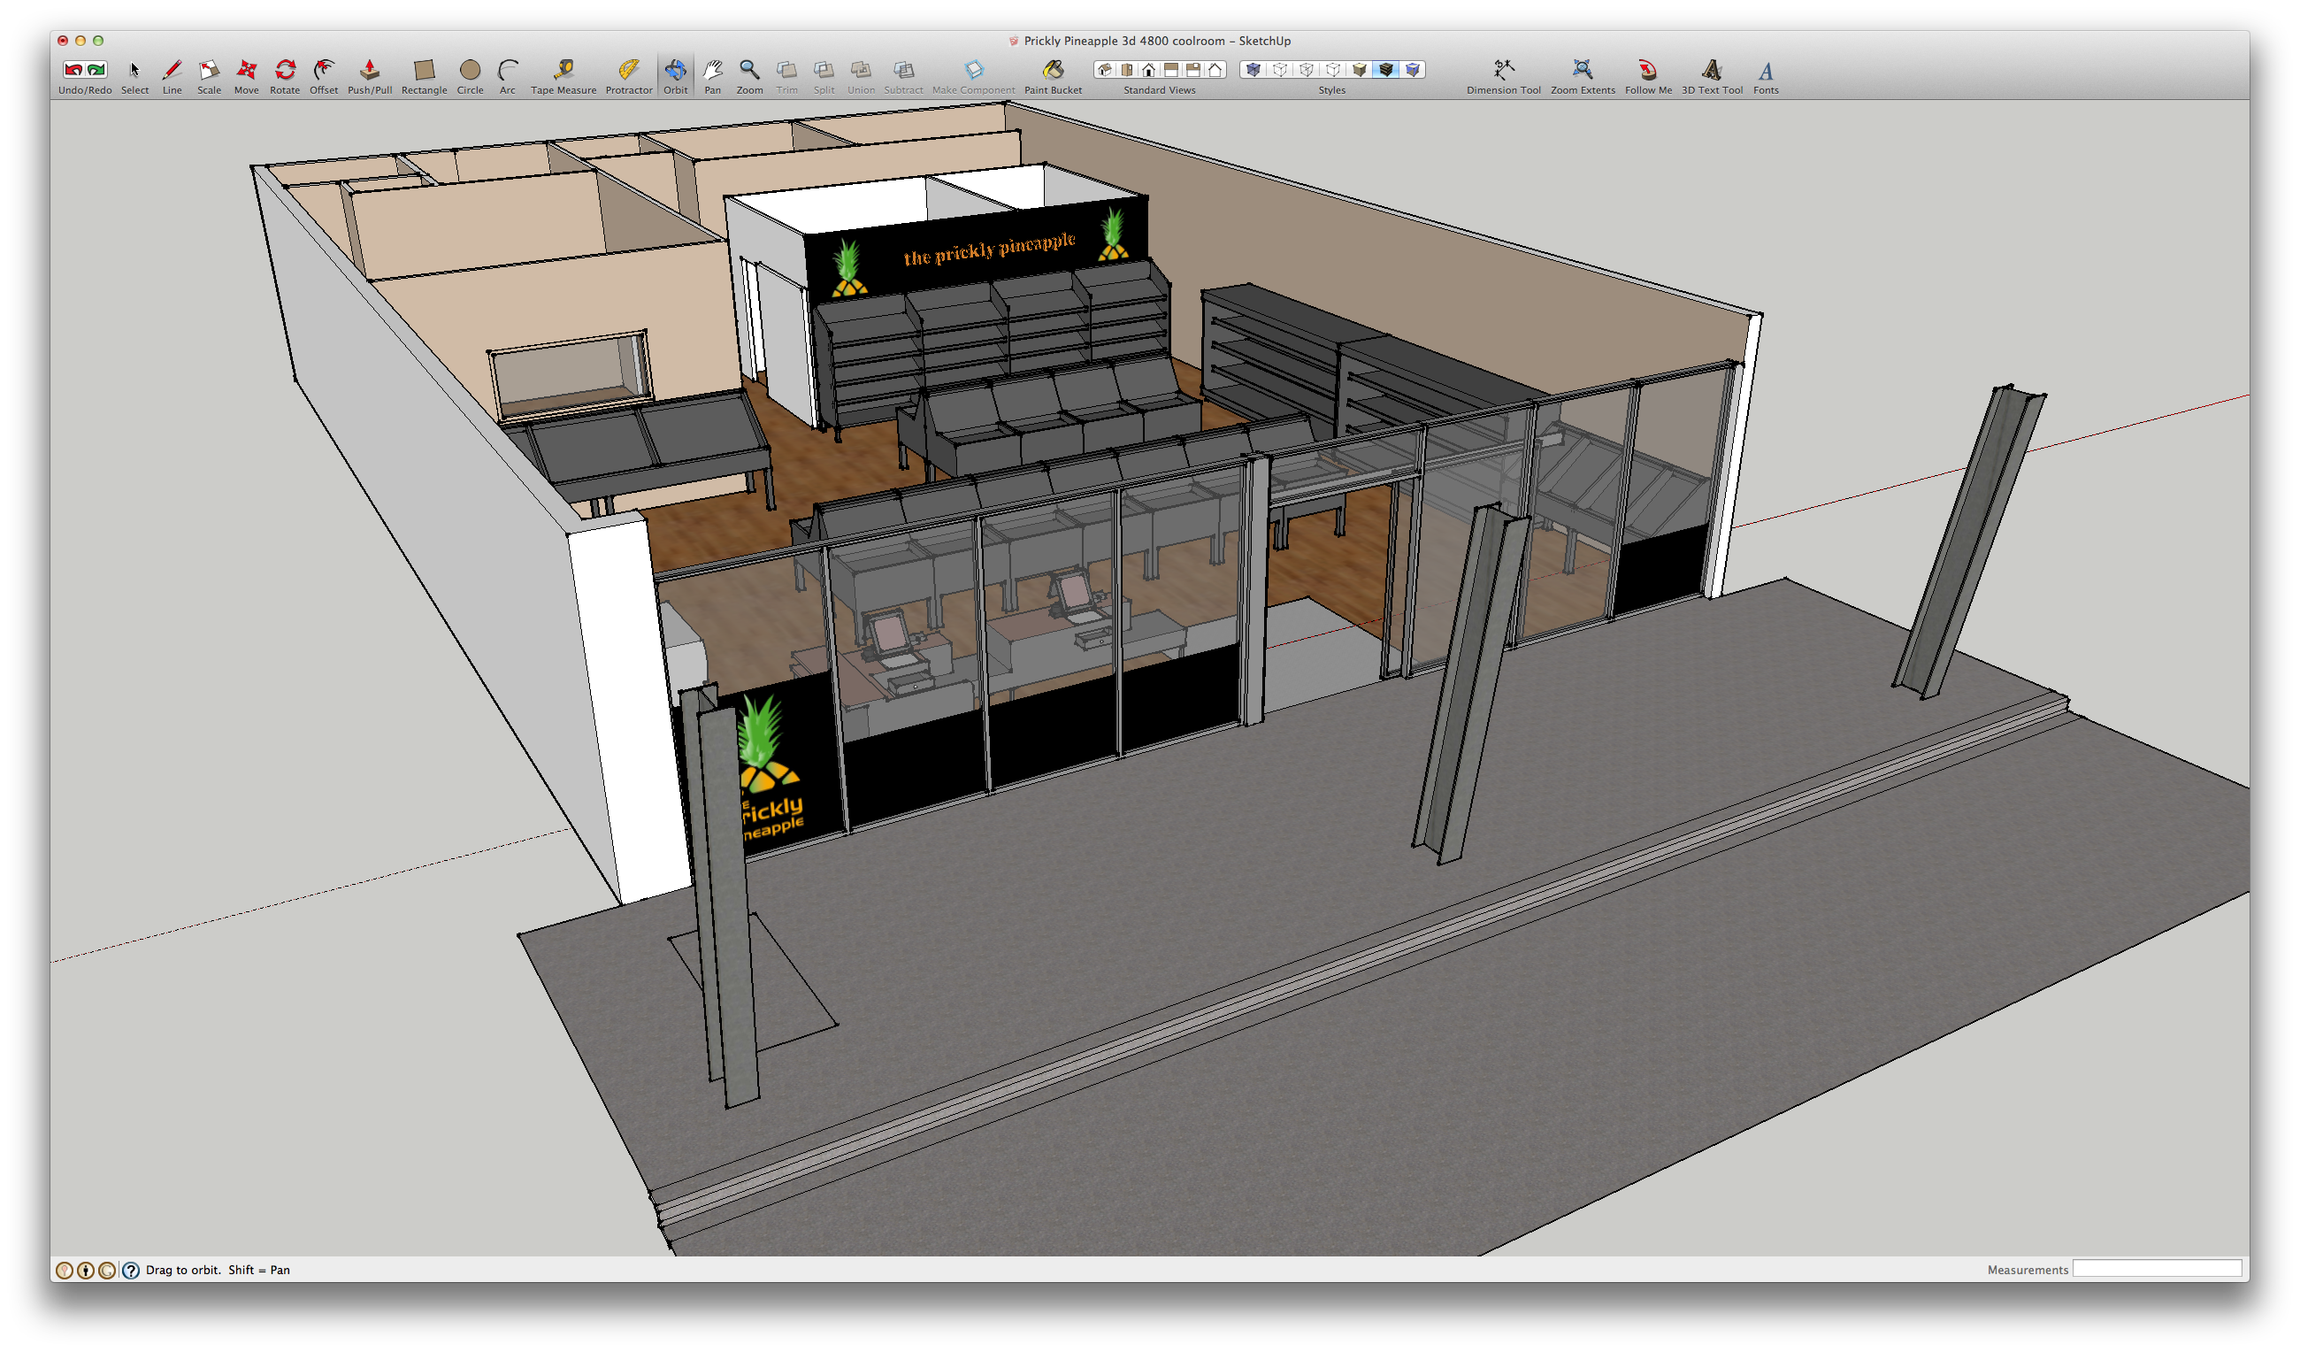
Task: Enable X-ray style cube button
Action: pos(1253,69)
